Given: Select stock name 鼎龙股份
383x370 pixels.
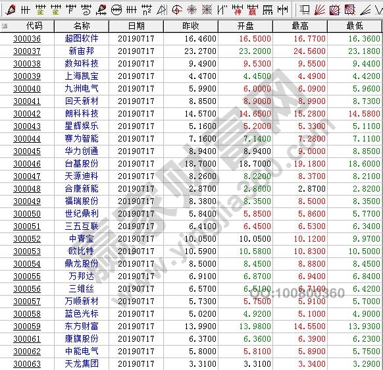Looking at the screenshot, I should point(82,263).
